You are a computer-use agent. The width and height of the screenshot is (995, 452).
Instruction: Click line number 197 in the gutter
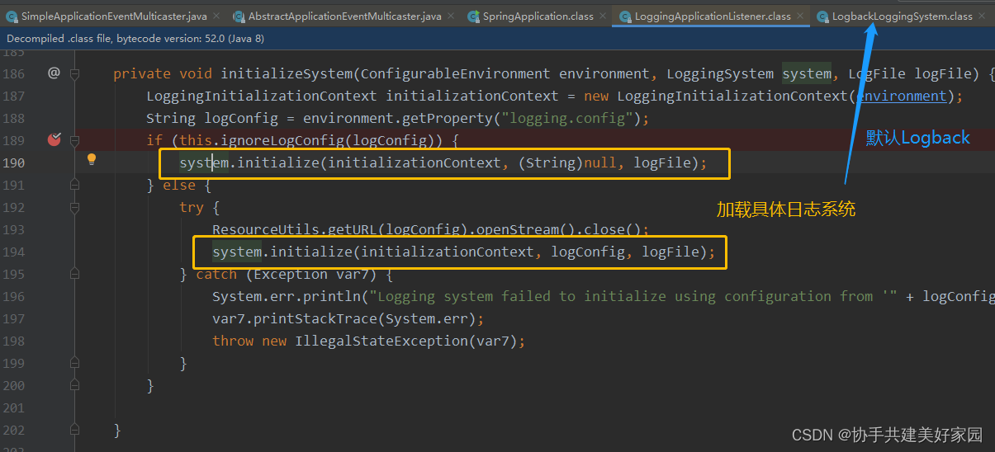[x=13, y=318]
